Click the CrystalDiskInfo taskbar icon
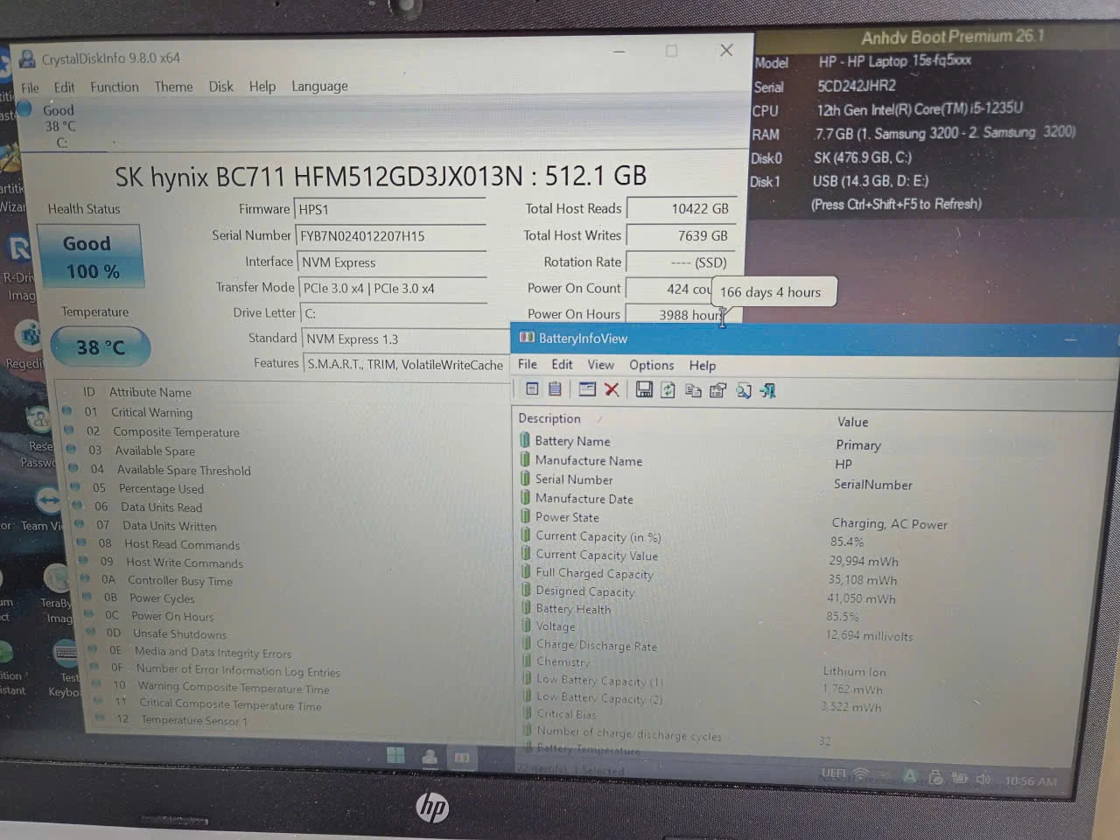 click(x=430, y=756)
